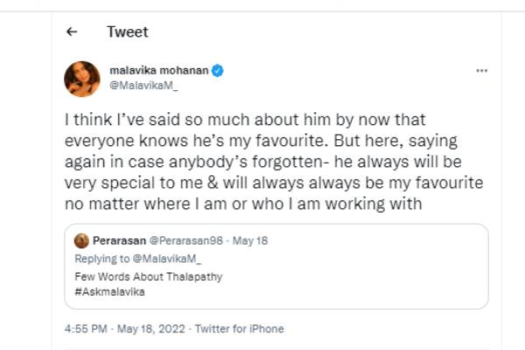The image size is (525, 350).
Task: Click Perarasan's small avatar in quoted tweet
Action: pos(80,241)
